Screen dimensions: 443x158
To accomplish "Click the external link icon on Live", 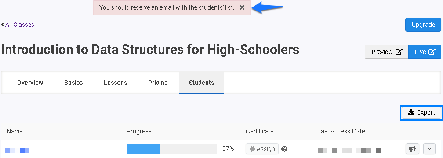I will click(x=432, y=52).
